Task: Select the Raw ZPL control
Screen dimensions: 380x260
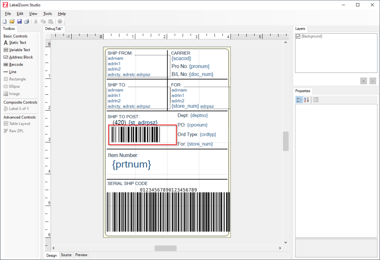Action: pos(14,131)
